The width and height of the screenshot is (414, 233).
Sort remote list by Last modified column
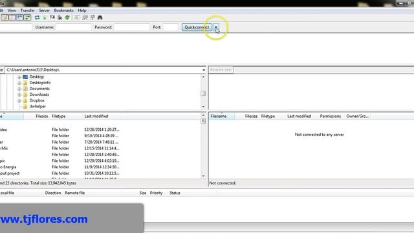(299, 116)
